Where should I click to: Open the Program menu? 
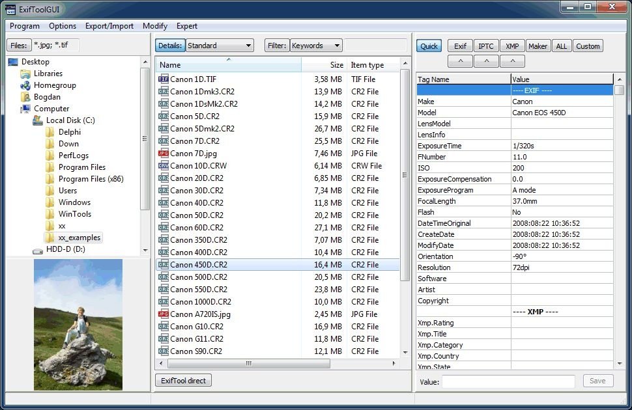pos(25,26)
